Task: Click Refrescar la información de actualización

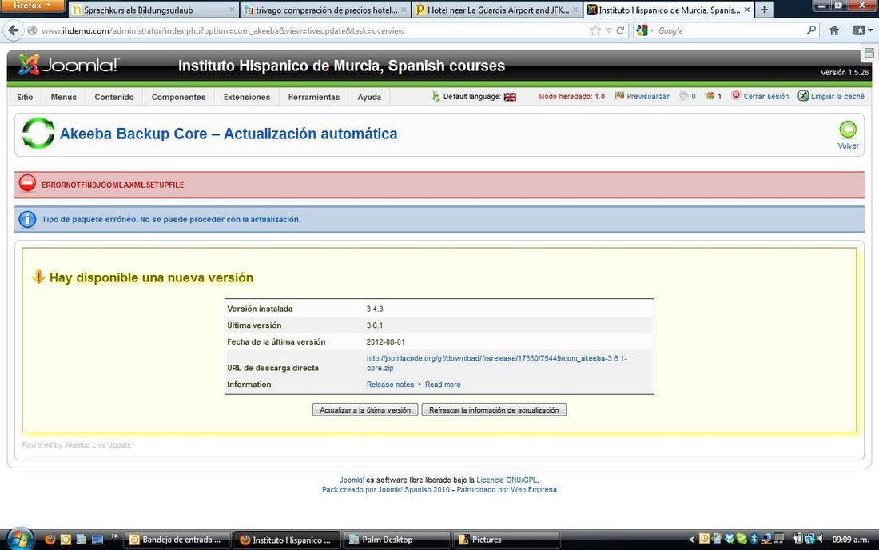Action: (x=494, y=410)
